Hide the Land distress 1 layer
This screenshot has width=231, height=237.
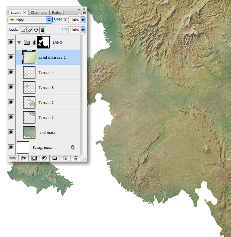click(11, 57)
